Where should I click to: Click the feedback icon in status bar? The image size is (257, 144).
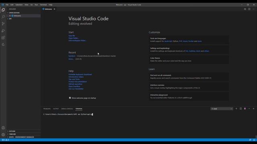coord(250,140)
